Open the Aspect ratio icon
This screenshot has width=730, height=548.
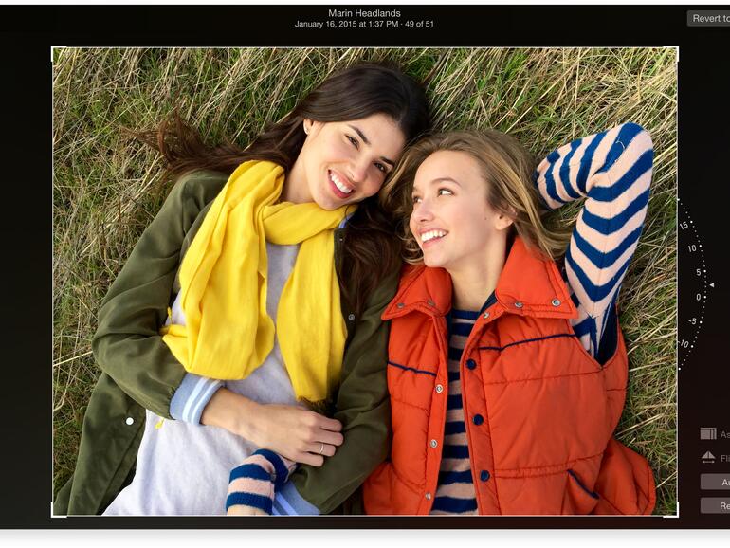708,434
